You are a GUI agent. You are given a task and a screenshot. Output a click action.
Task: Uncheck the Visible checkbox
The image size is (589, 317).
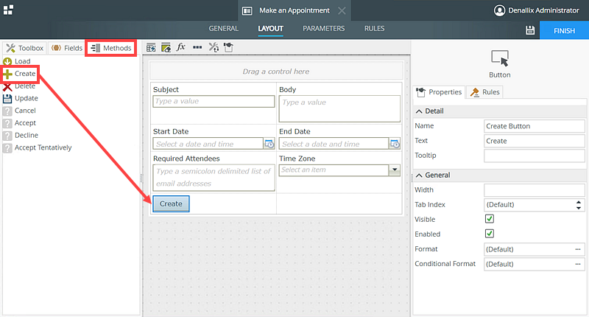pos(490,219)
